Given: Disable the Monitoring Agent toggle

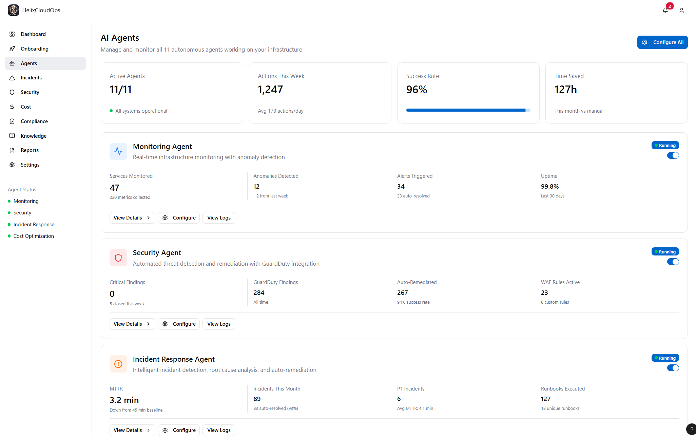Looking at the screenshot, I should click(673, 155).
